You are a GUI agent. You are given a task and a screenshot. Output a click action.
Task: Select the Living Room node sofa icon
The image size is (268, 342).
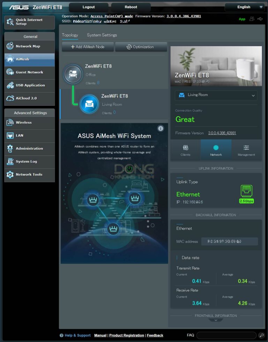(89, 104)
